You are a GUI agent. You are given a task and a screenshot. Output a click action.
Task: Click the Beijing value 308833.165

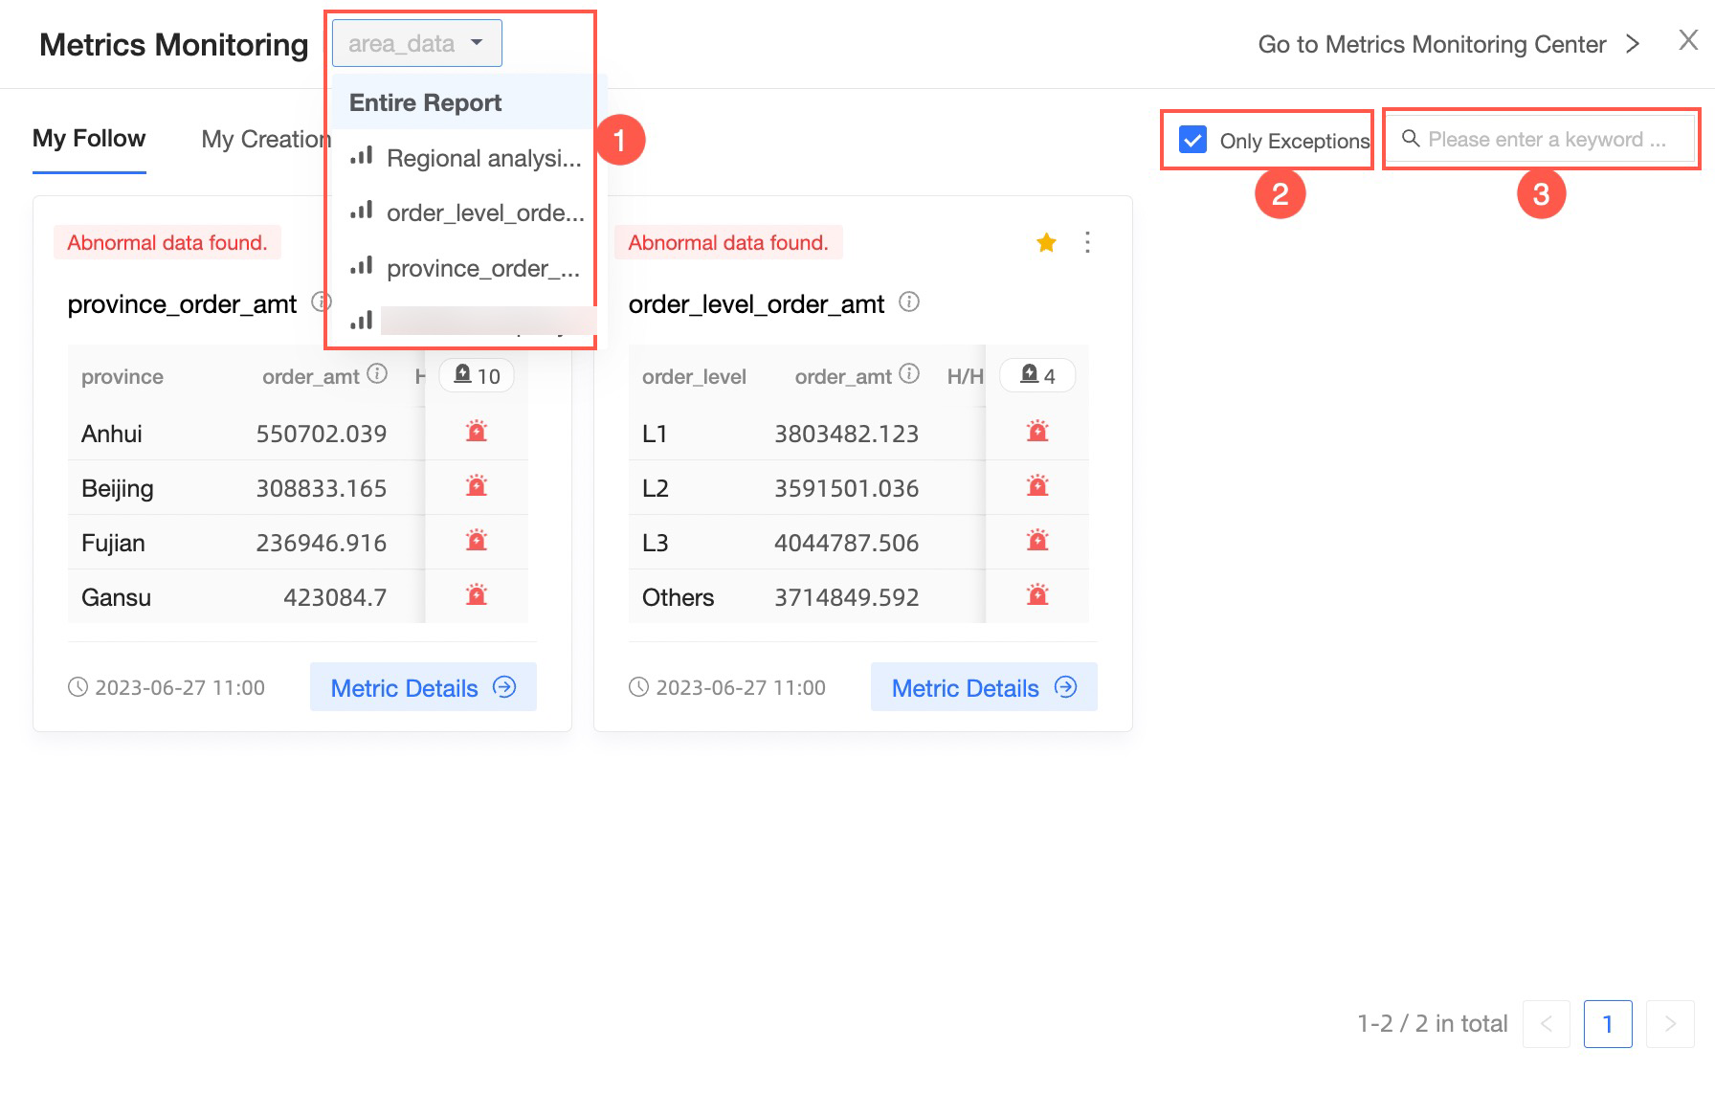click(x=322, y=488)
